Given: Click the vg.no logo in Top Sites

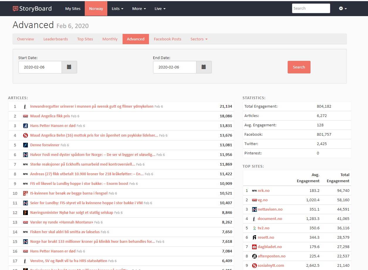Looking at the screenshot, I should coord(254,200).
